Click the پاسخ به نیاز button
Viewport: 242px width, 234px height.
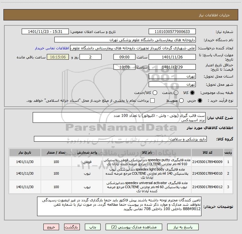(183, 227)
